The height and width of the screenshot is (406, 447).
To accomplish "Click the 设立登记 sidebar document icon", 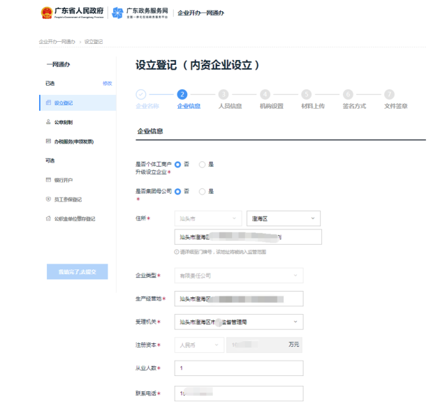I will pyautogui.click(x=48, y=103).
